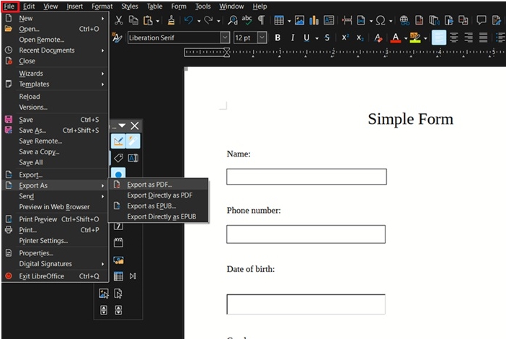
Task: Click the Table Control icon in Form Controls
Action: (118, 276)
